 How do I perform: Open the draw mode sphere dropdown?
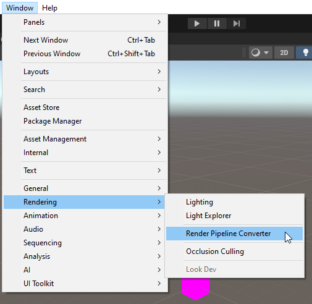[x=261, y=53]
